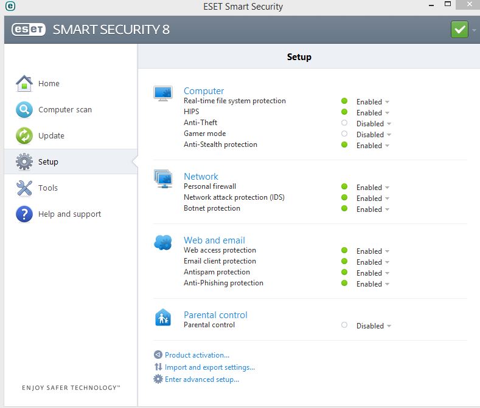The image size is (480, 408).
Task: Click the green Update arrows icon
Action: (x=24, y=136)
